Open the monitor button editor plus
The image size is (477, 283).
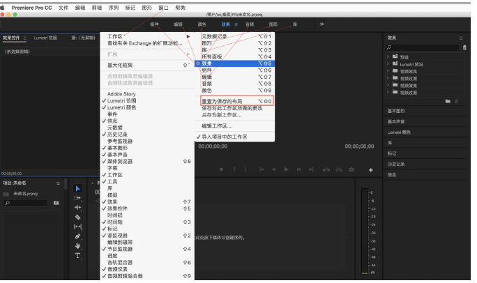(x=371, y=170)
